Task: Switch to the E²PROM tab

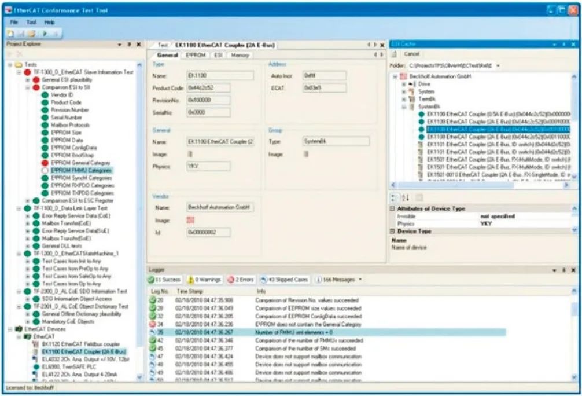Action: [x=196, y=55]
